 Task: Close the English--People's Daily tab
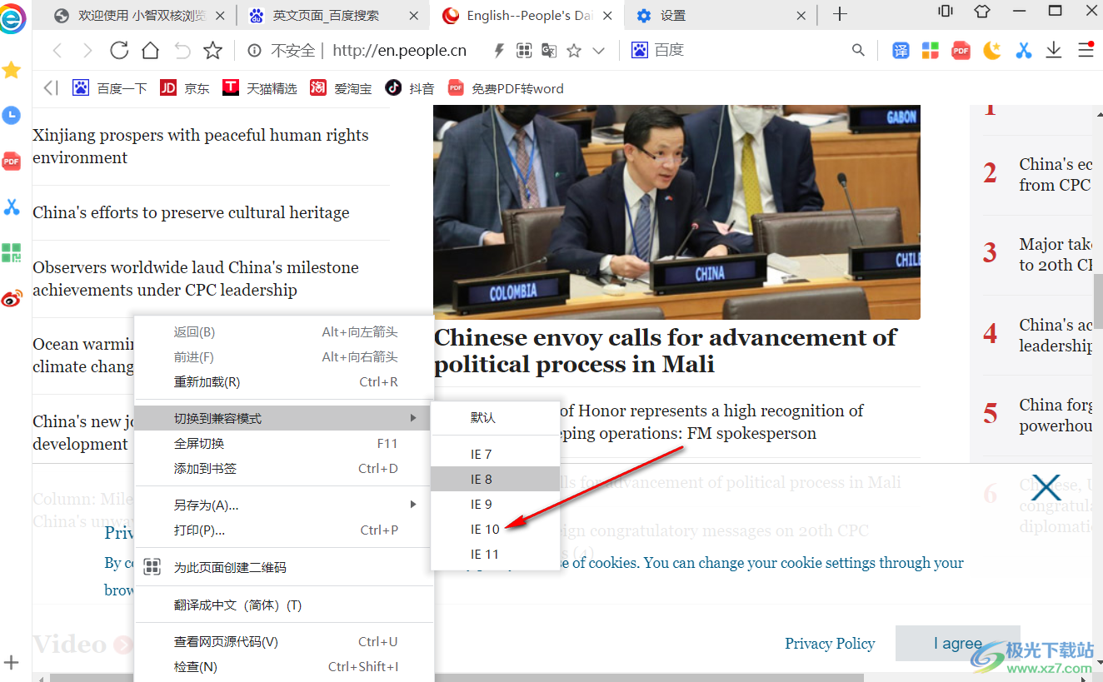607,15
